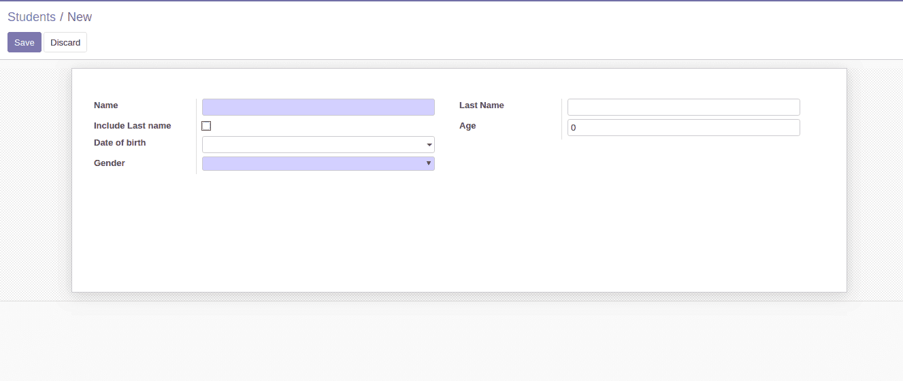Discard the new student record

point(65,42)
